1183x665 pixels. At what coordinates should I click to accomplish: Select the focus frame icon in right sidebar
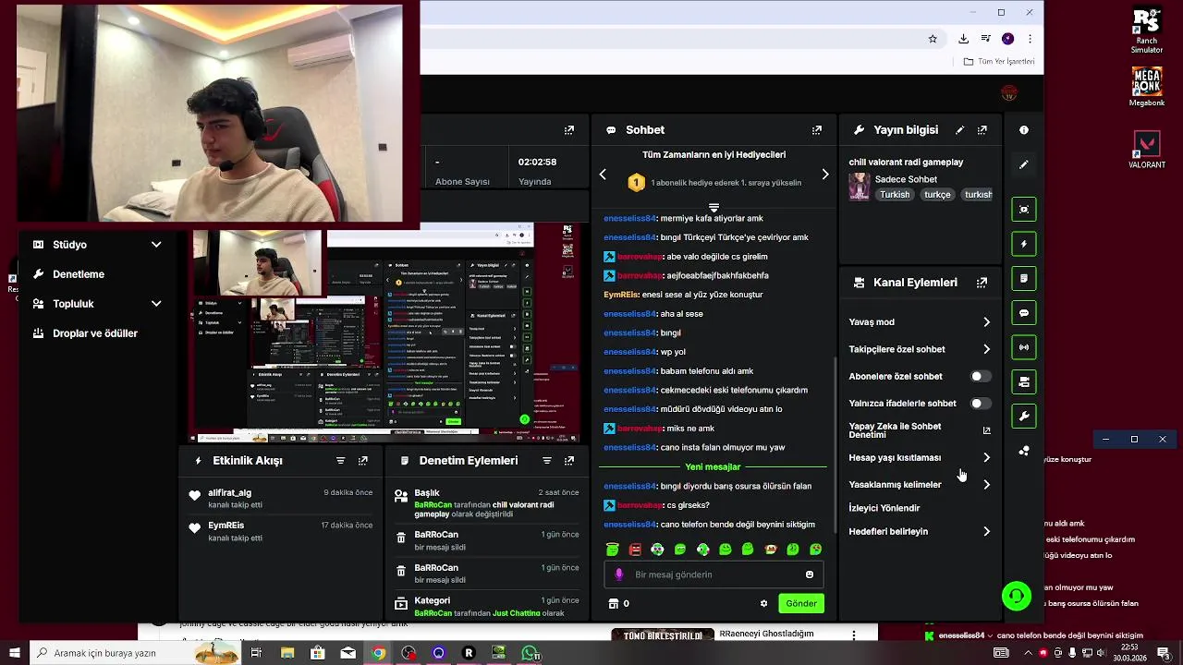point(1024,210)
